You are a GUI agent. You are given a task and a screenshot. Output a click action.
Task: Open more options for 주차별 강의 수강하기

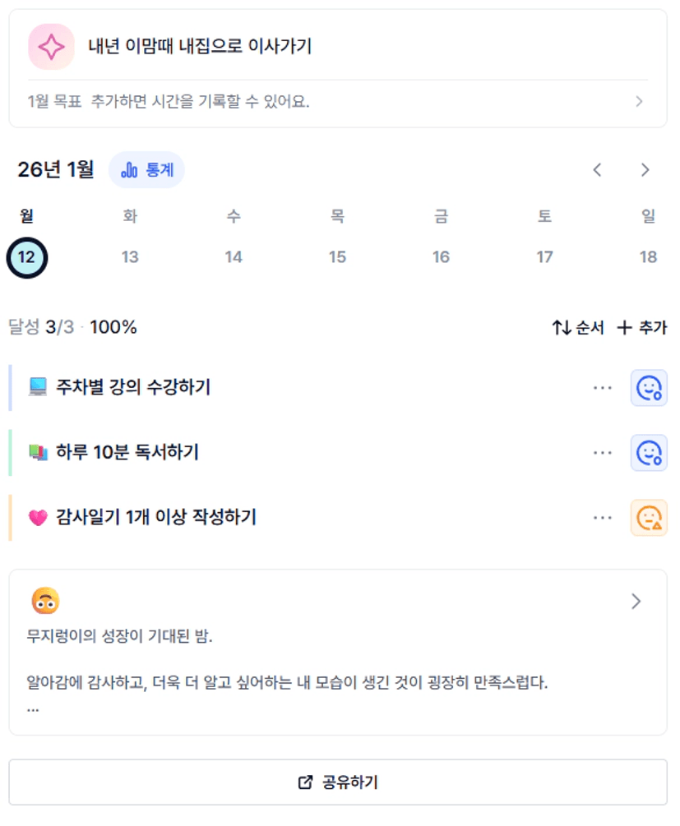coord(603,387)
